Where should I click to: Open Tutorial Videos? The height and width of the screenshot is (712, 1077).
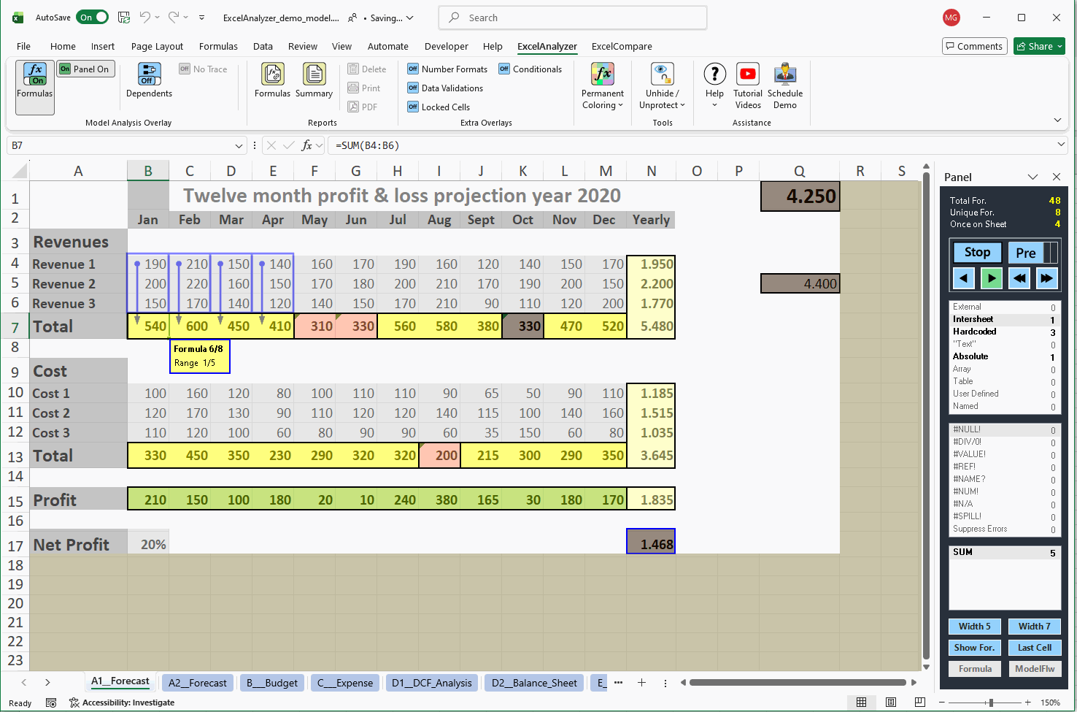[748, 86]
